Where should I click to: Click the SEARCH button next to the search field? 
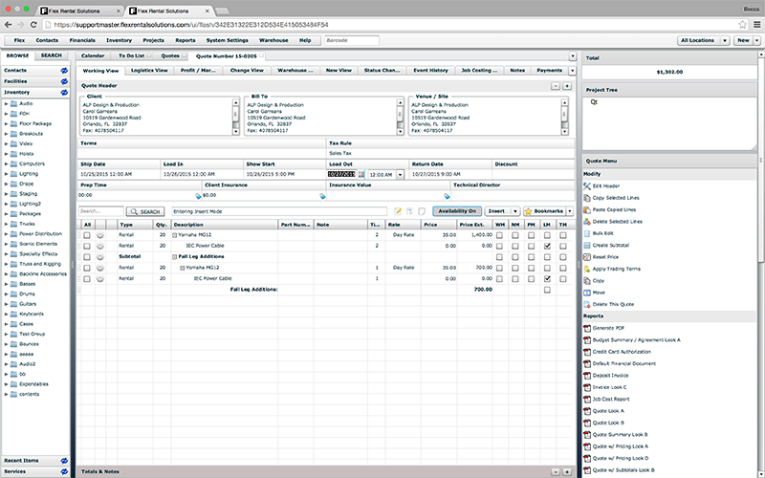point(145,211)
